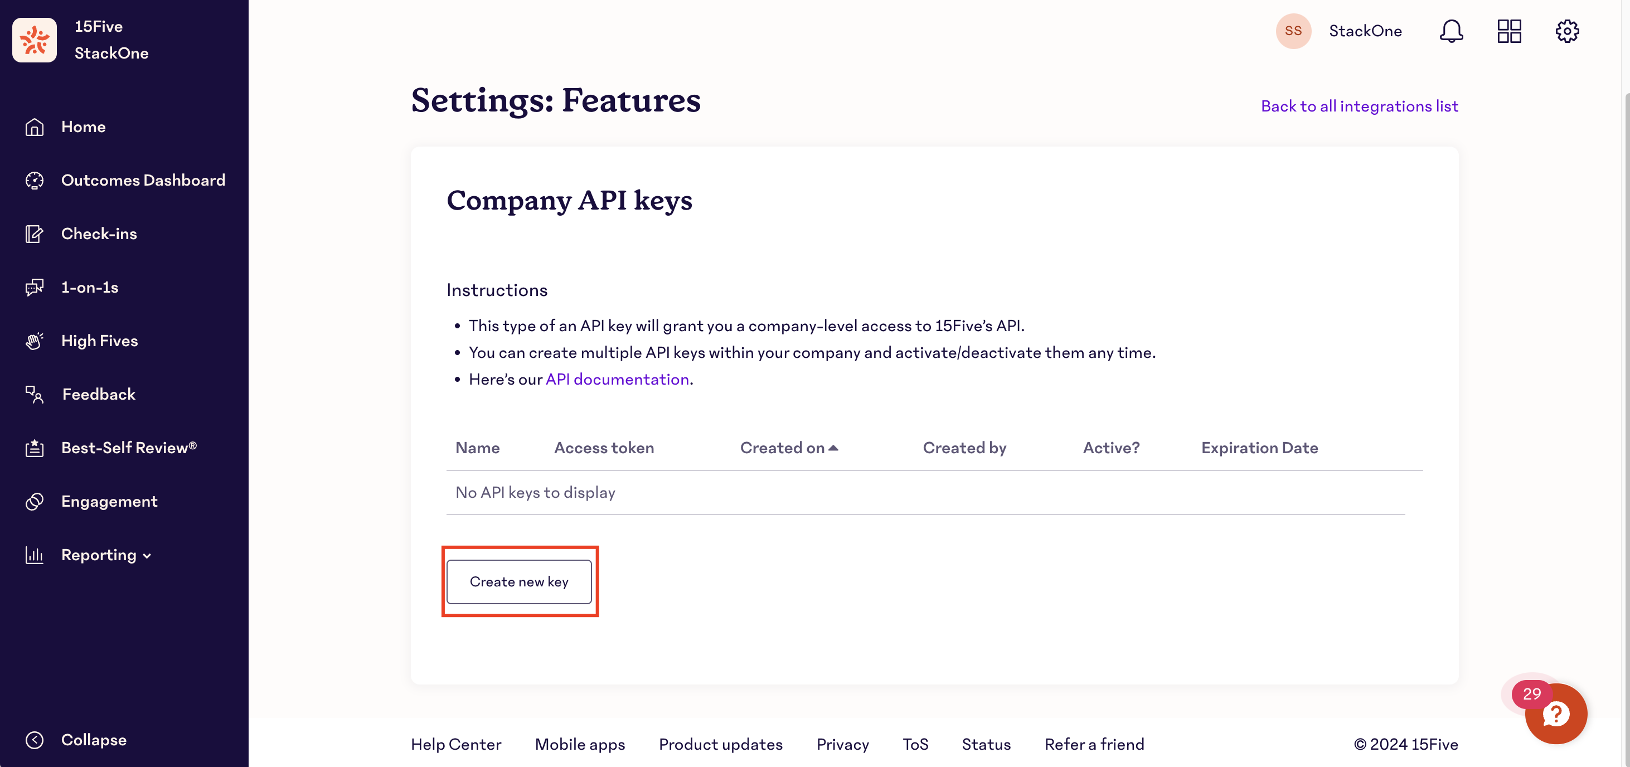1630x767 pixels.
Task: Open Check-ins from the sidebar
Action: coord(99,234)
